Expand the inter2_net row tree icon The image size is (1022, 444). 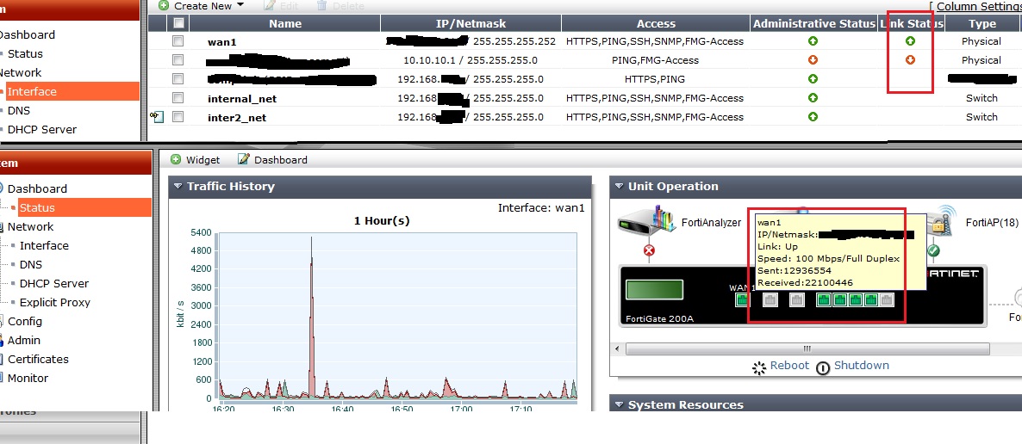pos(157,116)
